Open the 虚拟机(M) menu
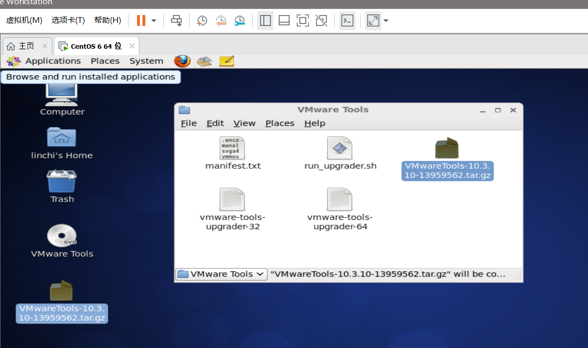This screenshot has height=348, width=588. tap(24, 20)
